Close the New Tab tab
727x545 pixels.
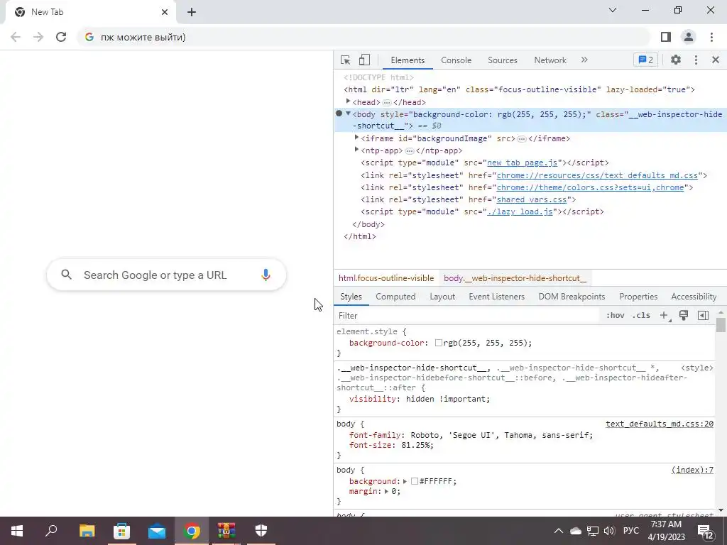pyautogui.click(x=165, y=12)
